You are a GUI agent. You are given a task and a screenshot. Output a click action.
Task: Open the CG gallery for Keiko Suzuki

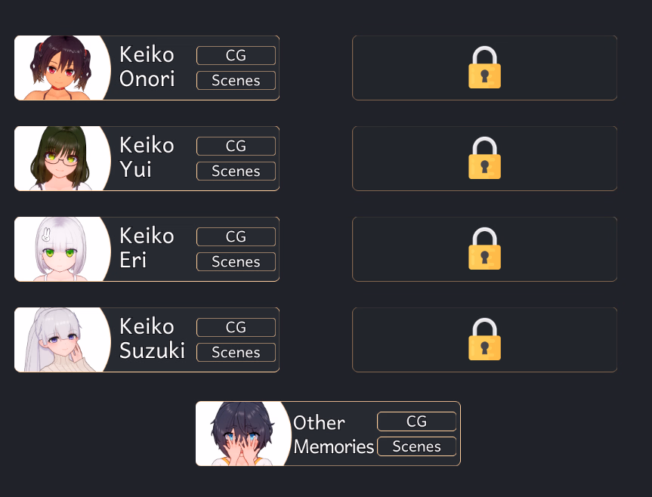(x=236, y=327)
